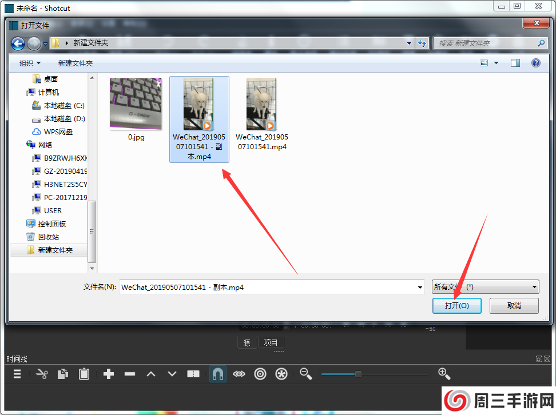556x415 pixels.
Task: Click the Paste clipboard icon in timeline
Action: click(84, 374)
